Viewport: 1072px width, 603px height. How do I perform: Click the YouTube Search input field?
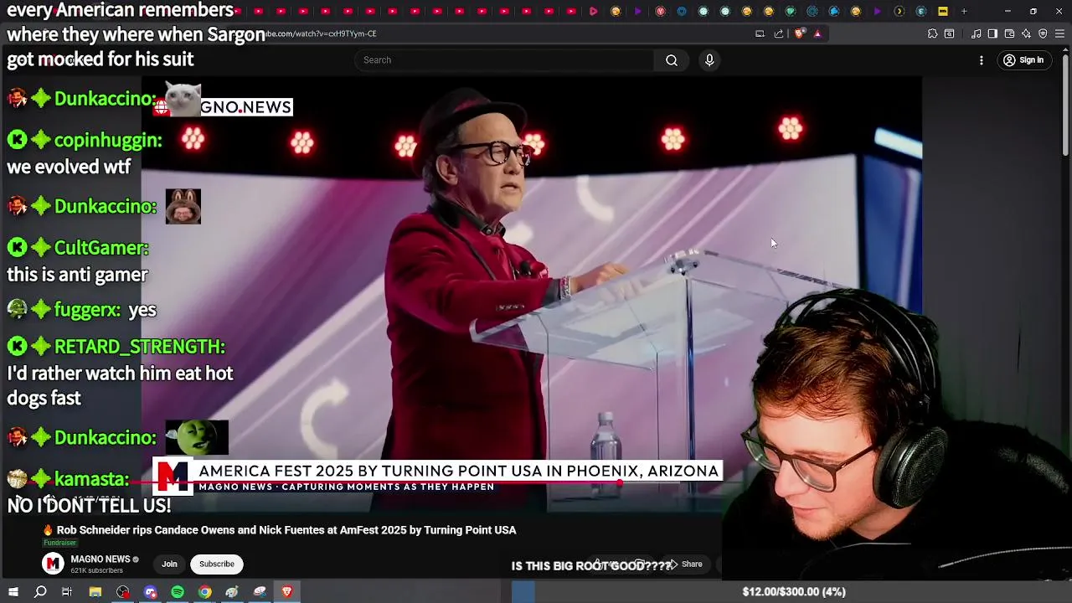pyautogui.click(x=504, y=59)
